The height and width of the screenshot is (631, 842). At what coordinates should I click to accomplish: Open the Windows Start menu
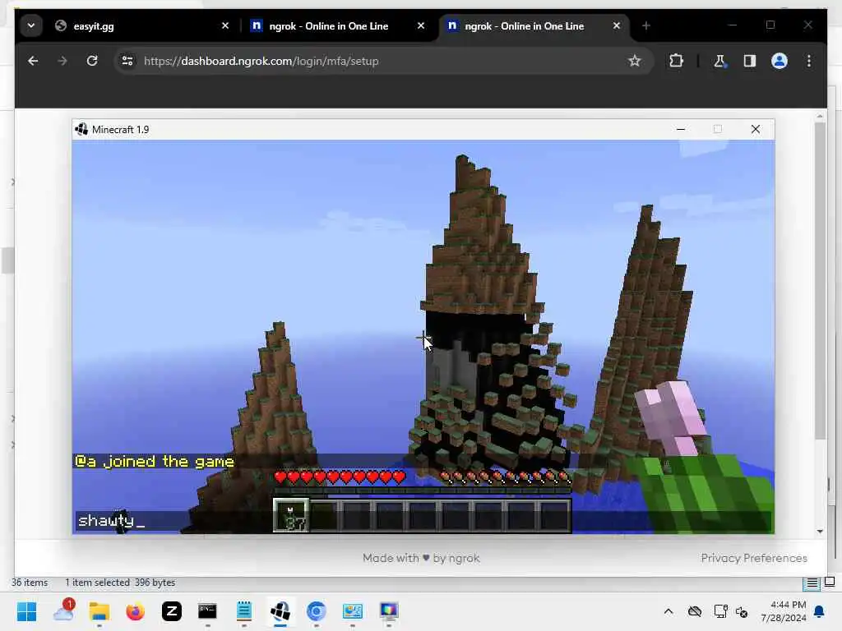(x=26, y=611)
